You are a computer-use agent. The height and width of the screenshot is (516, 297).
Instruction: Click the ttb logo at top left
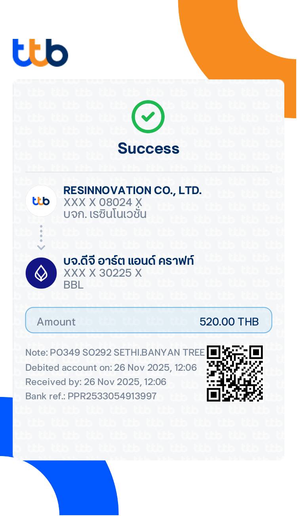(x=40, y=53)
